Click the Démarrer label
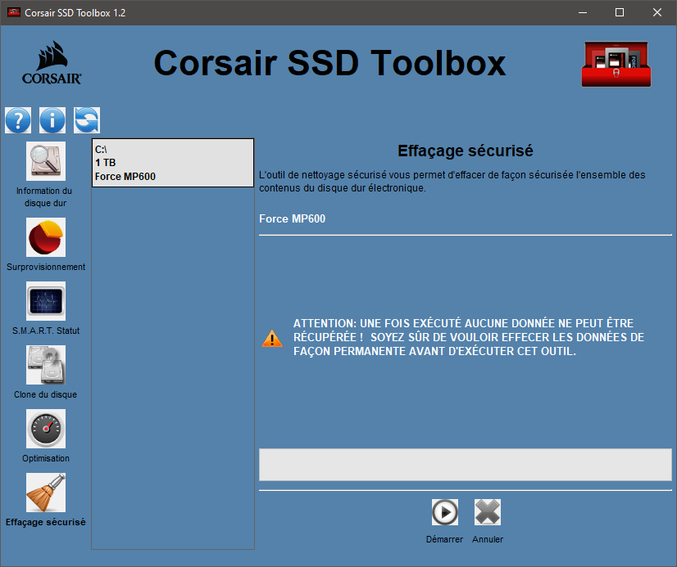Screen dimensions: 677x567 click(444, 539)
